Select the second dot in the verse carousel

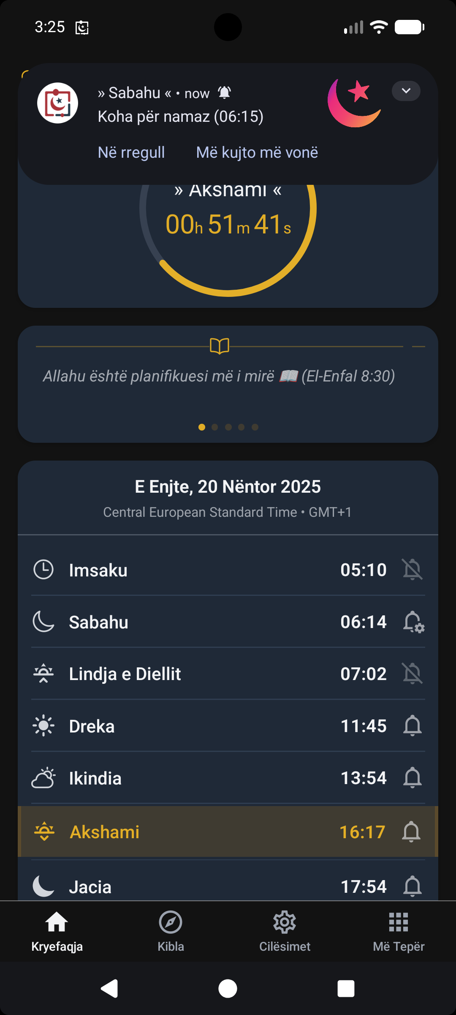[215, 427]
